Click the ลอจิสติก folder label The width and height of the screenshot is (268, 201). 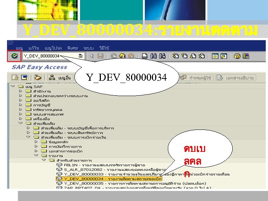(41, 100)
